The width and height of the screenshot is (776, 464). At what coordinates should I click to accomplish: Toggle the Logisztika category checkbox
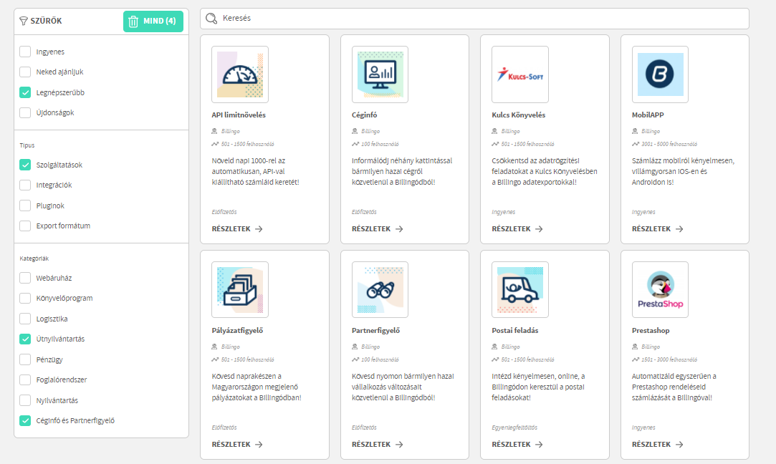pyautogui.click(x=25, y=319)
